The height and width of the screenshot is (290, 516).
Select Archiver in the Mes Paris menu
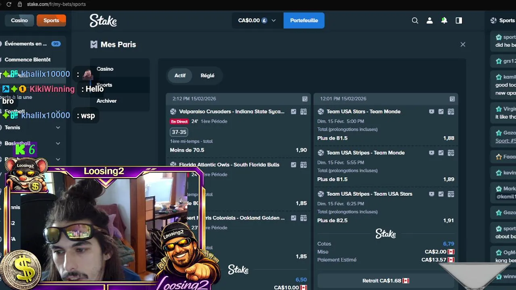[106, 101]
